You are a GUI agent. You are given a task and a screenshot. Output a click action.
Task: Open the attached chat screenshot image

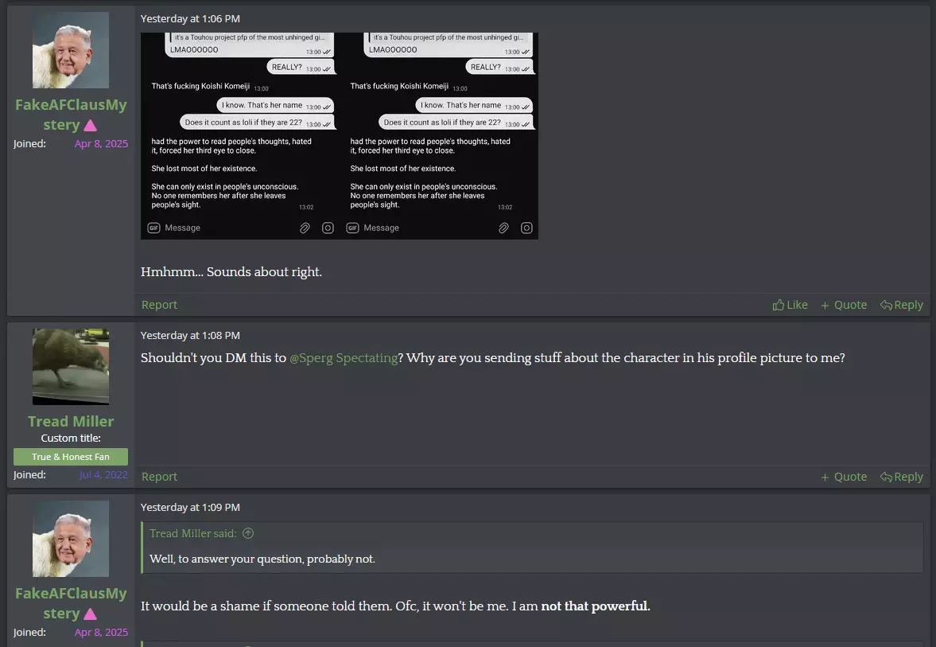pos(339,136)
